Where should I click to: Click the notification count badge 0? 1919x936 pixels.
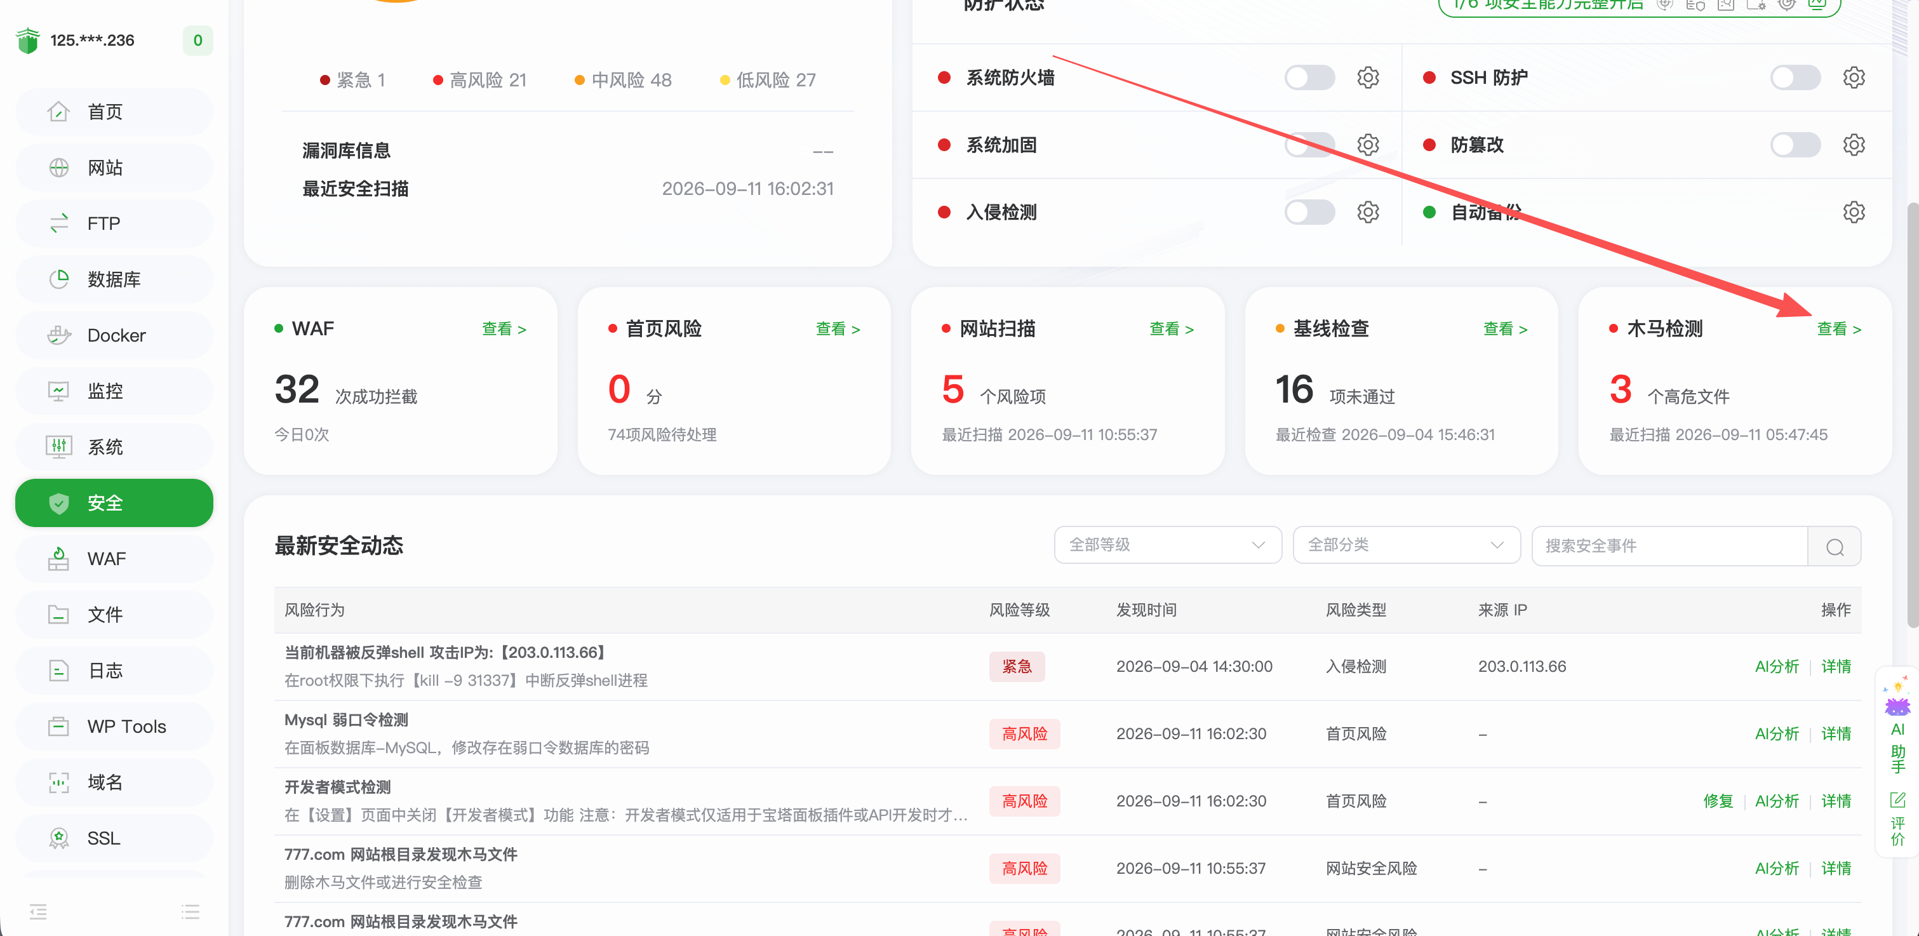(x=197, y=40)
